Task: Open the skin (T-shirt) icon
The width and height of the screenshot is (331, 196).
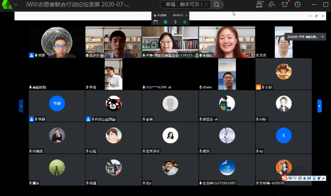Action: tap(285, 4)
